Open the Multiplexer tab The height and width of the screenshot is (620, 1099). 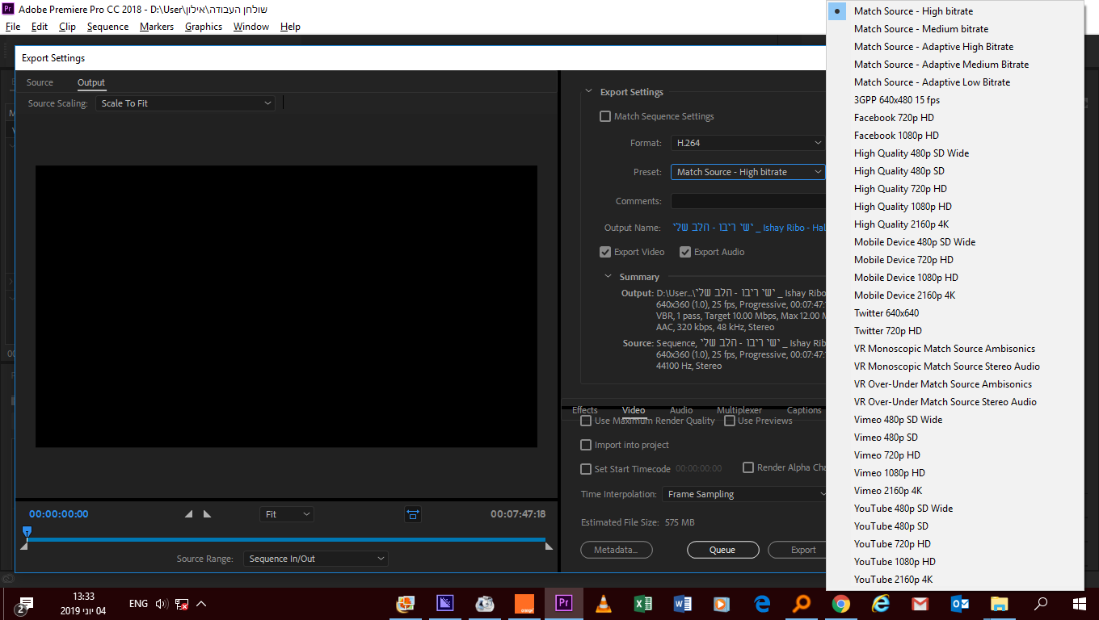[x=739, y=410]
